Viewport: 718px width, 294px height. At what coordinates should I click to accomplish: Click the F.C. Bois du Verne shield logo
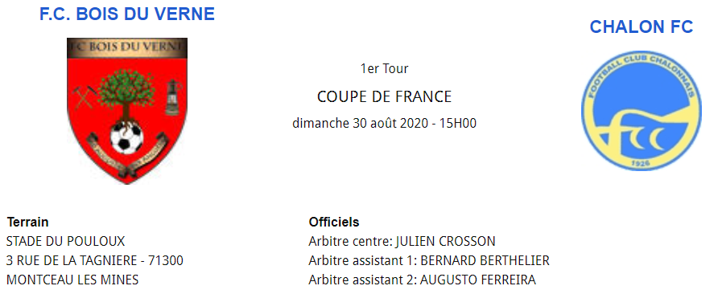coord(127,111)
